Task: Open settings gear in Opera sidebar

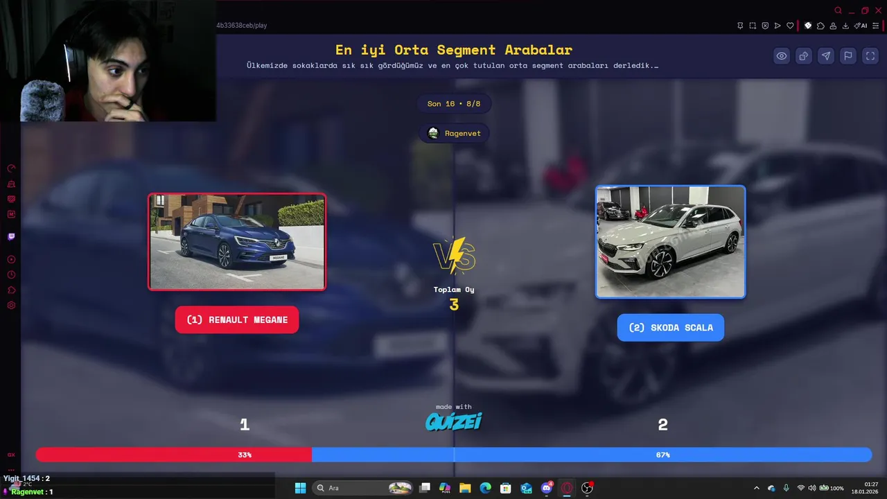Action: 11,305
